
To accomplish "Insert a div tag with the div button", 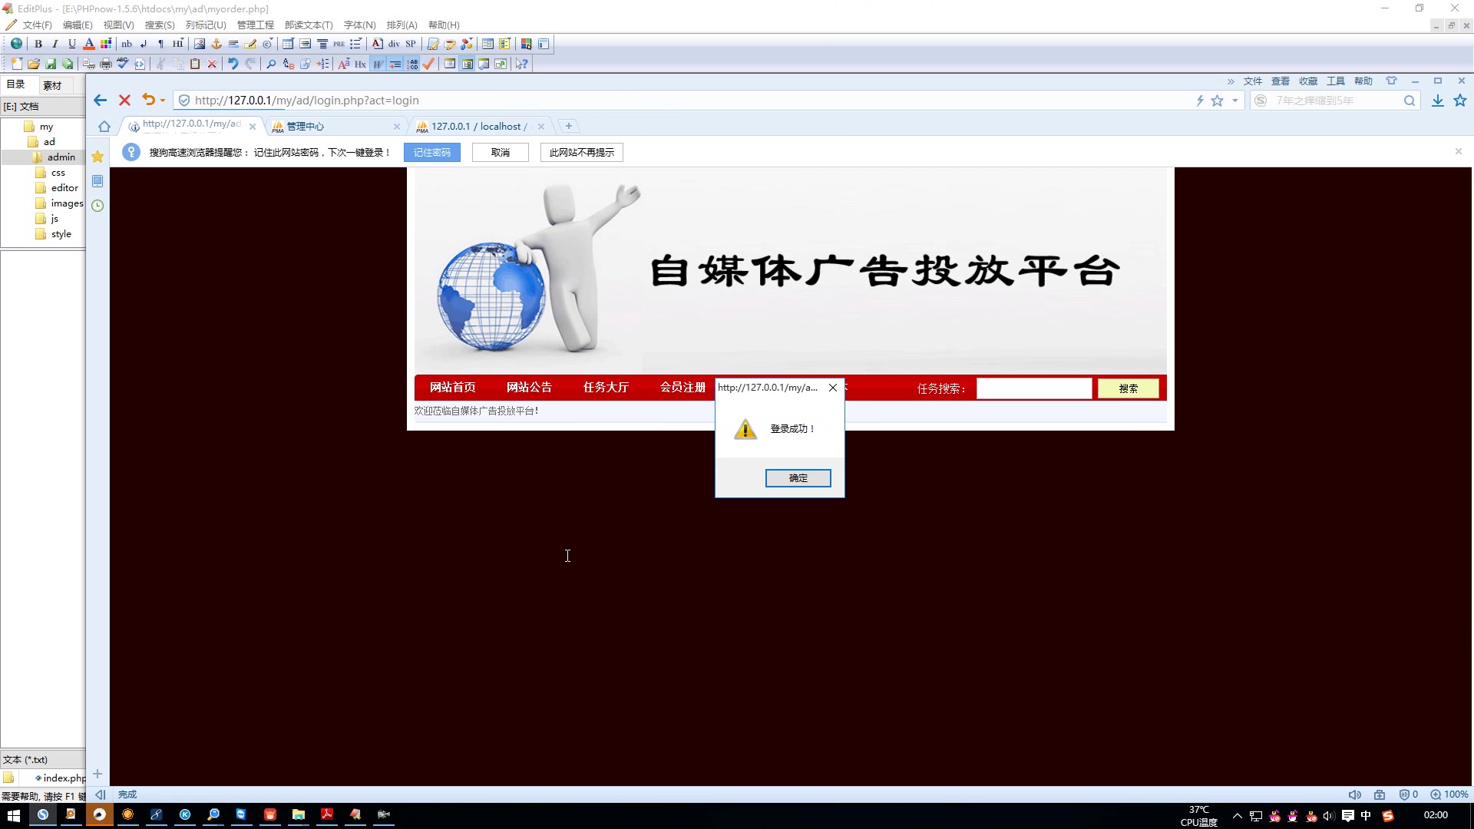I will click(394, 44).
